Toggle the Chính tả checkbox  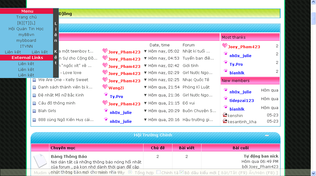coord(158,172)
